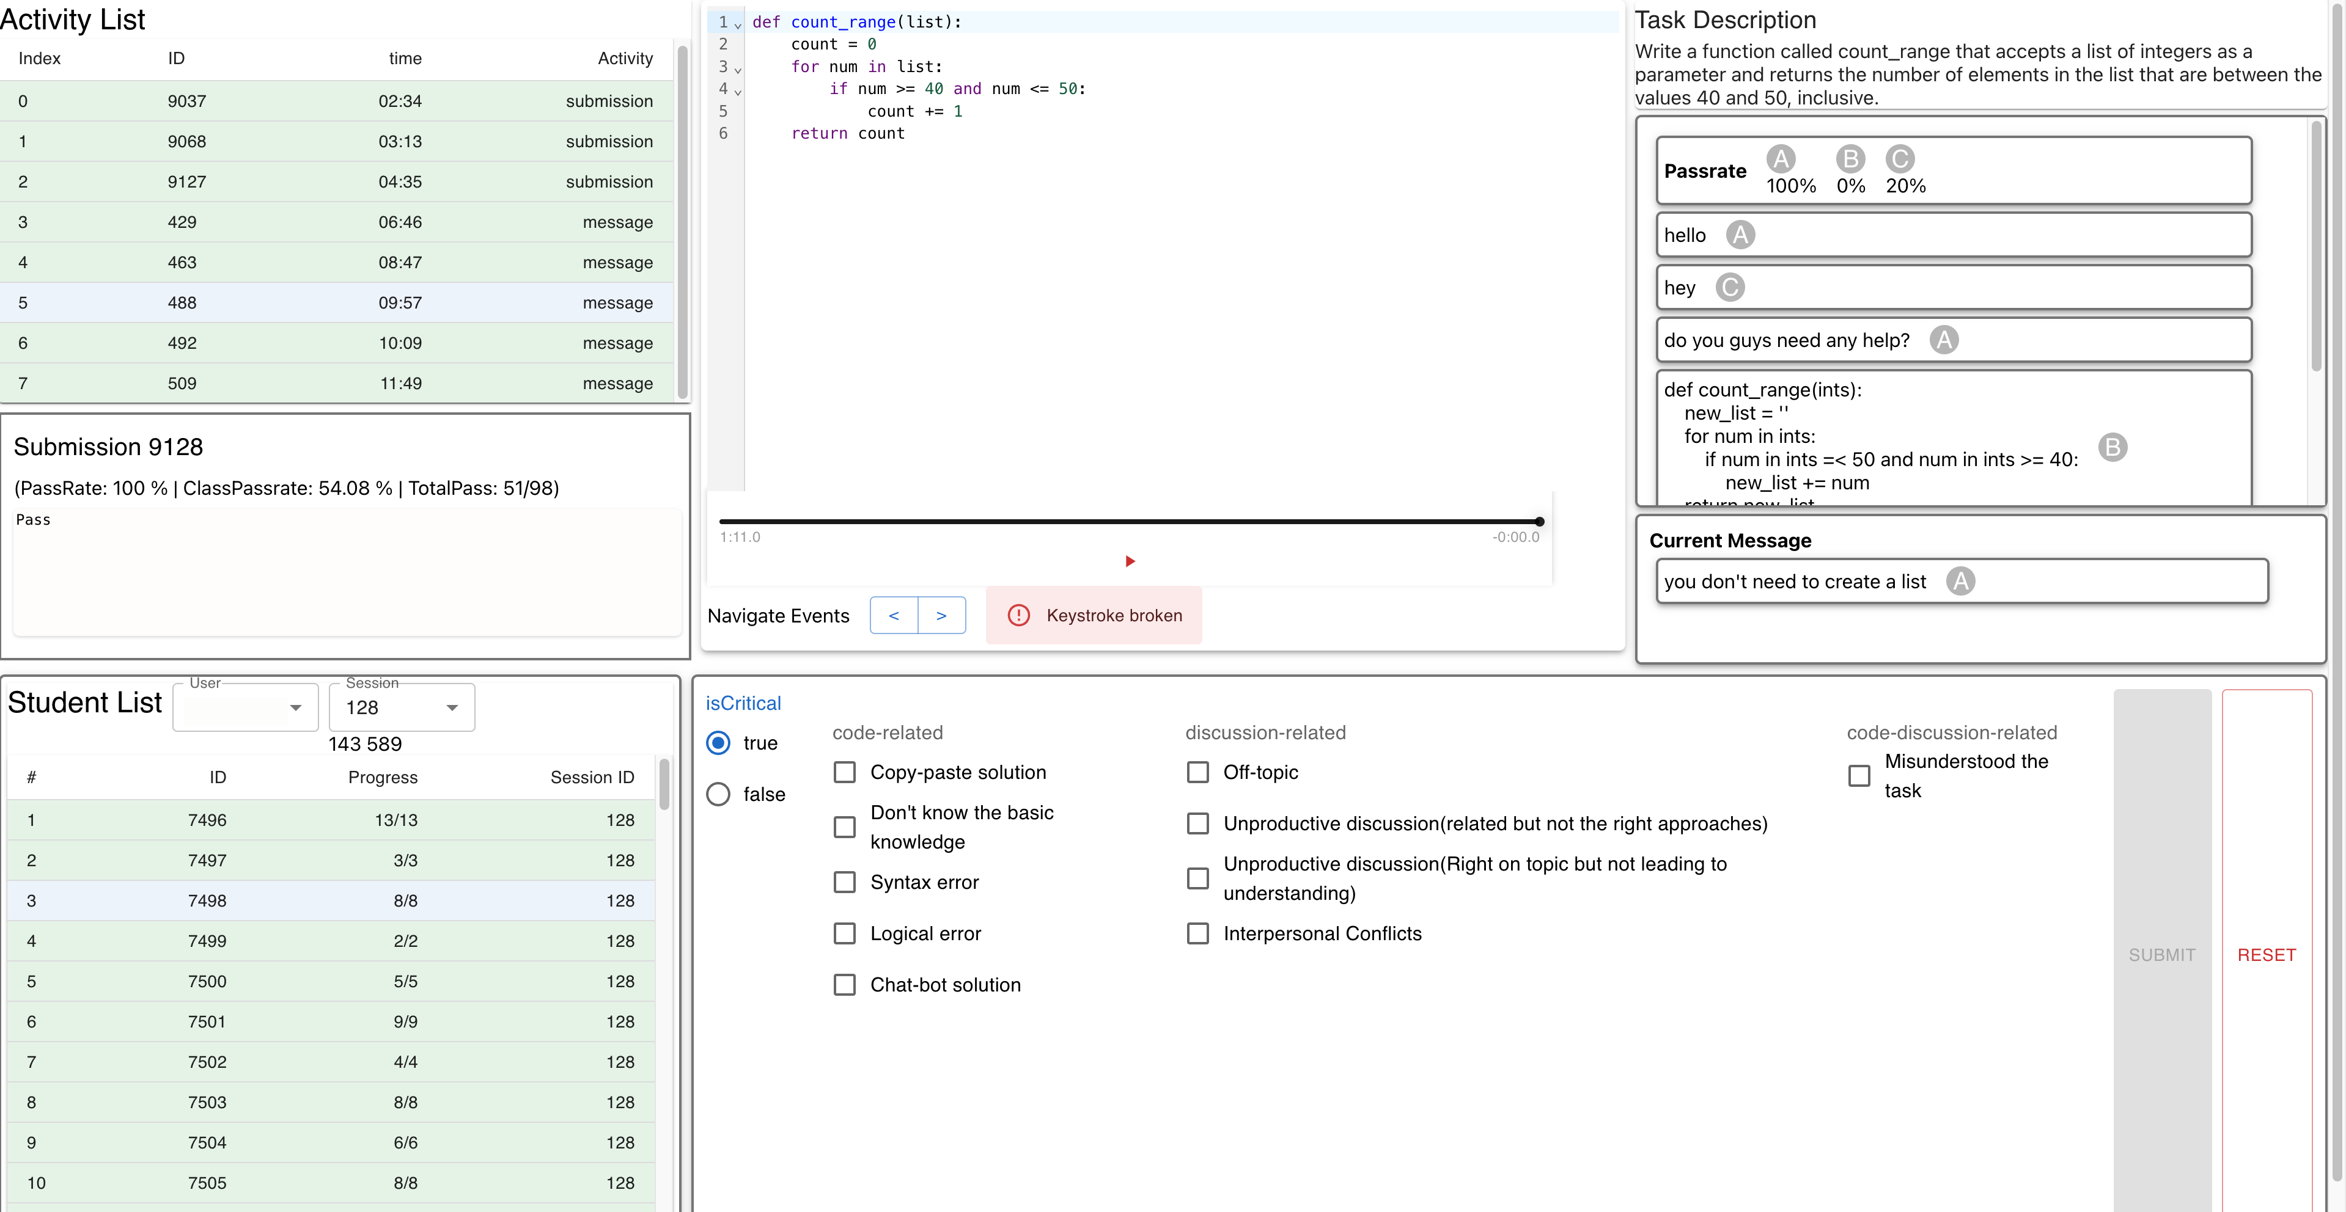Click the playback timeline slider handle

1539,521
